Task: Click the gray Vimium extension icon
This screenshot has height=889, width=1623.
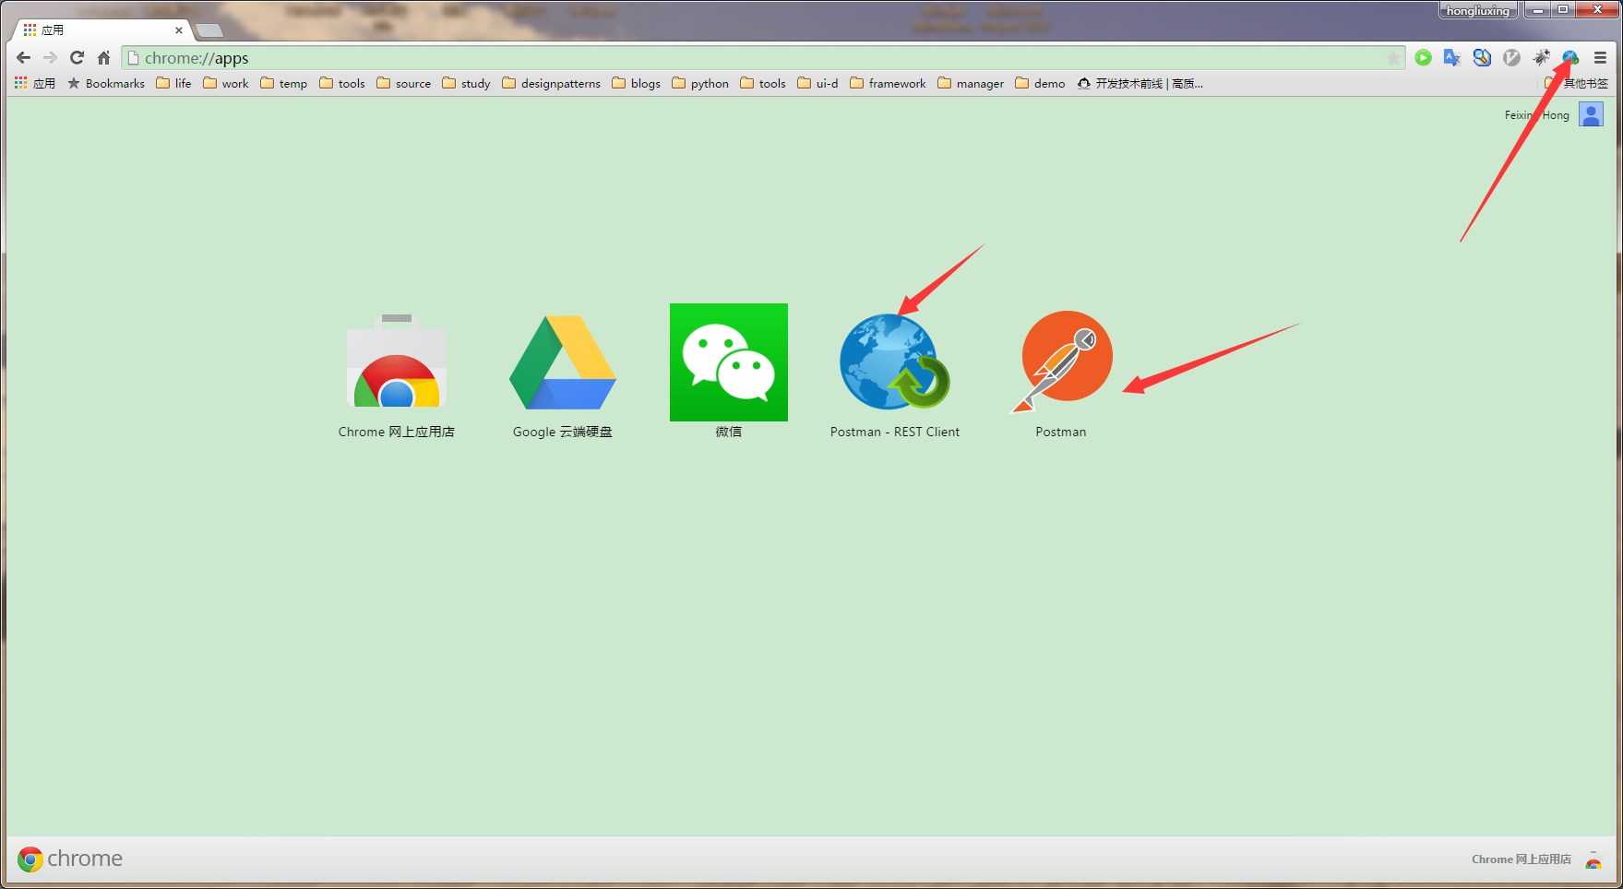Action: point(1511,57)
